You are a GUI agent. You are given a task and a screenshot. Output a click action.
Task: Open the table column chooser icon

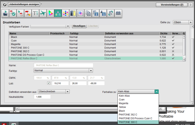pyautogui.click(x=184, y=33)
